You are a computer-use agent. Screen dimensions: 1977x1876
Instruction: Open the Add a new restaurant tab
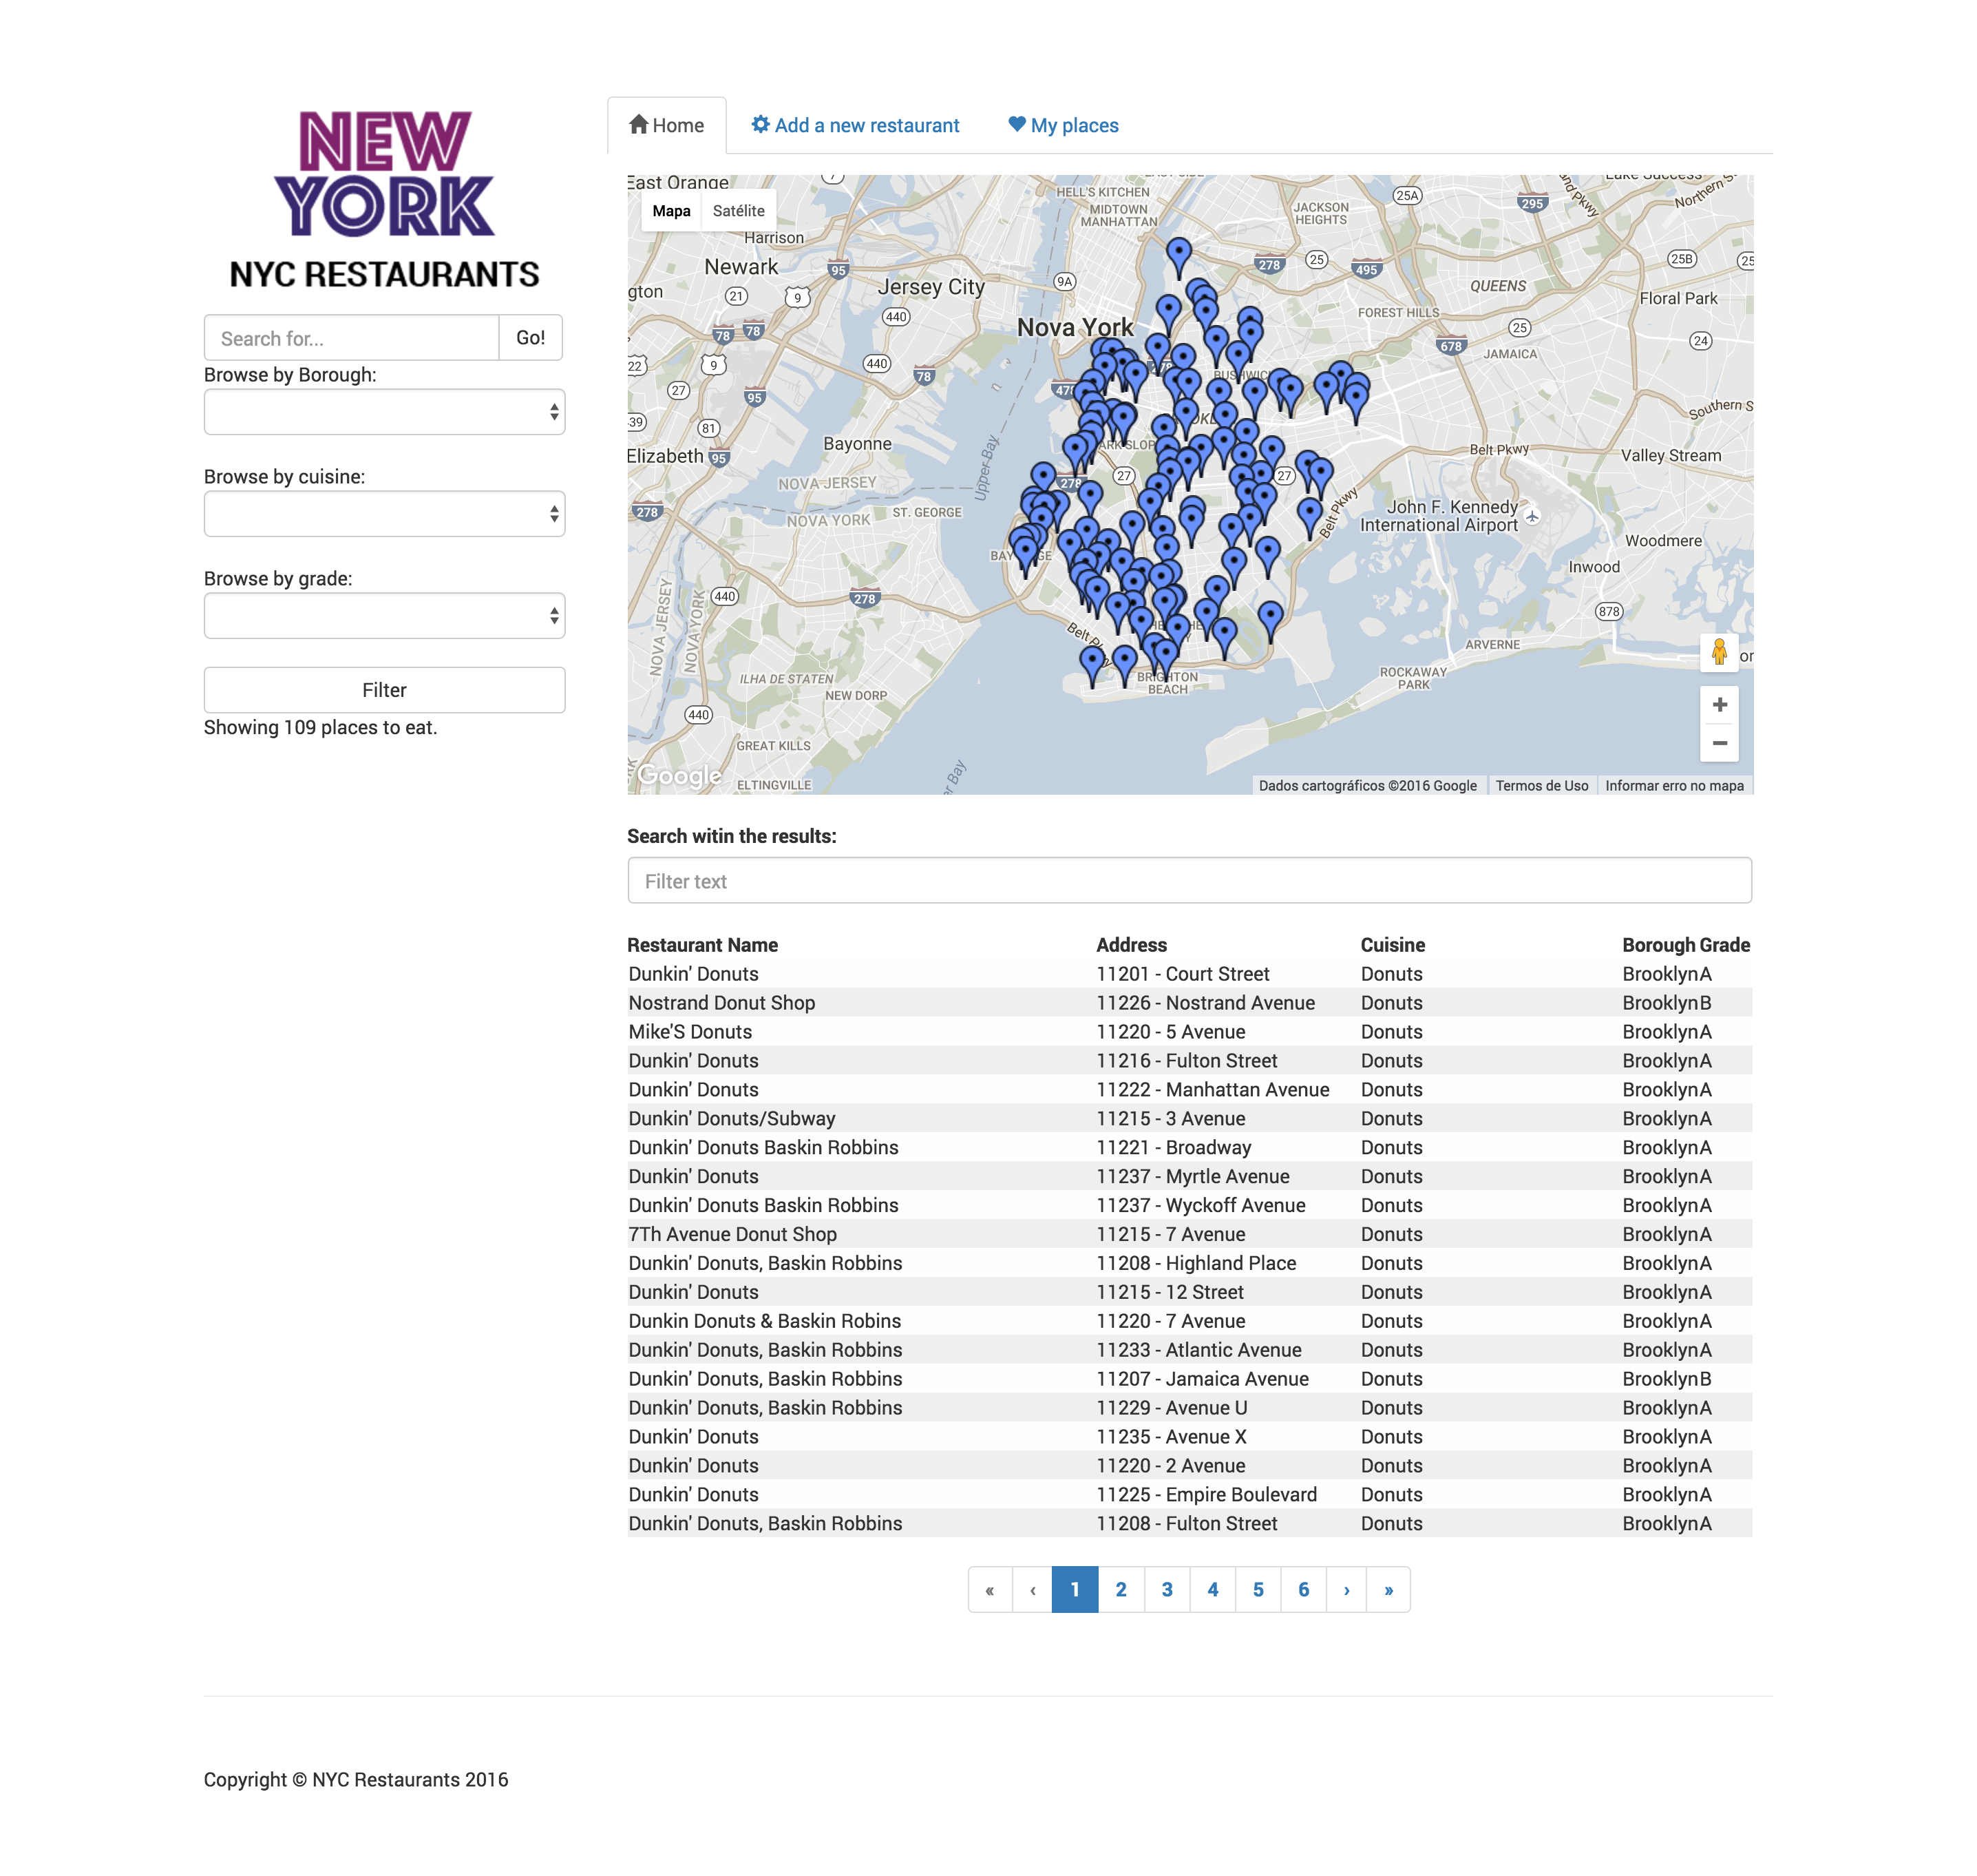coord(854,126)
